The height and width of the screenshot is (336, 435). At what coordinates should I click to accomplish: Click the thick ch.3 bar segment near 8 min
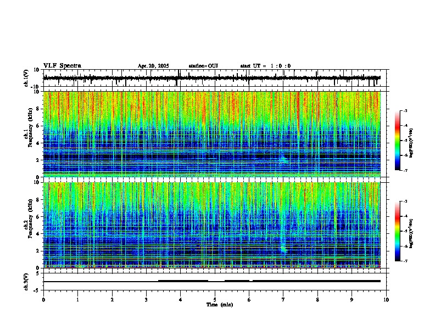pos(316,281)
